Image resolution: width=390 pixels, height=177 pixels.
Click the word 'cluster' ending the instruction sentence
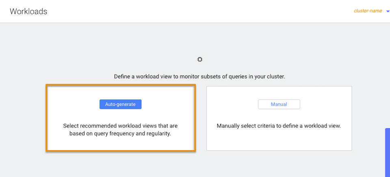click(275, 76)
